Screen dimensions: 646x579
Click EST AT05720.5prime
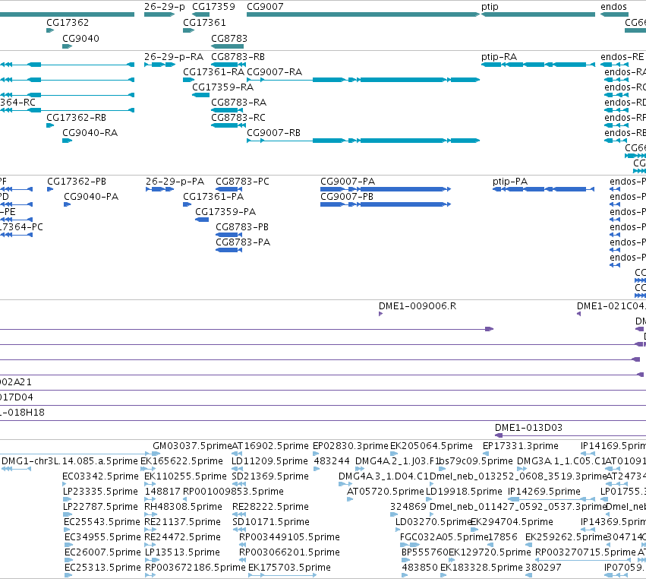point(386,492)
